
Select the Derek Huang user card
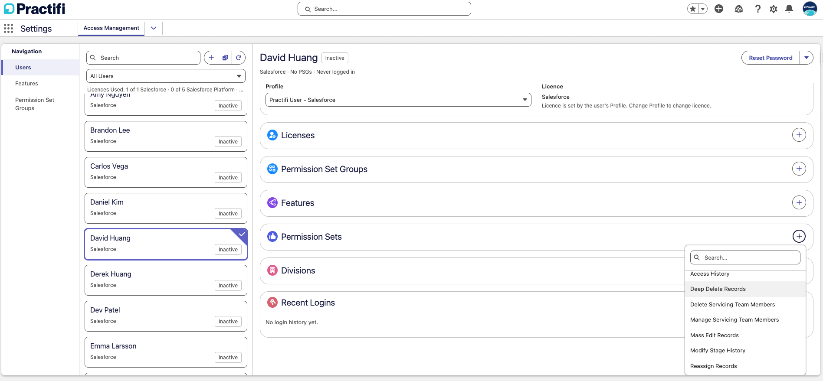pos(166,280)
